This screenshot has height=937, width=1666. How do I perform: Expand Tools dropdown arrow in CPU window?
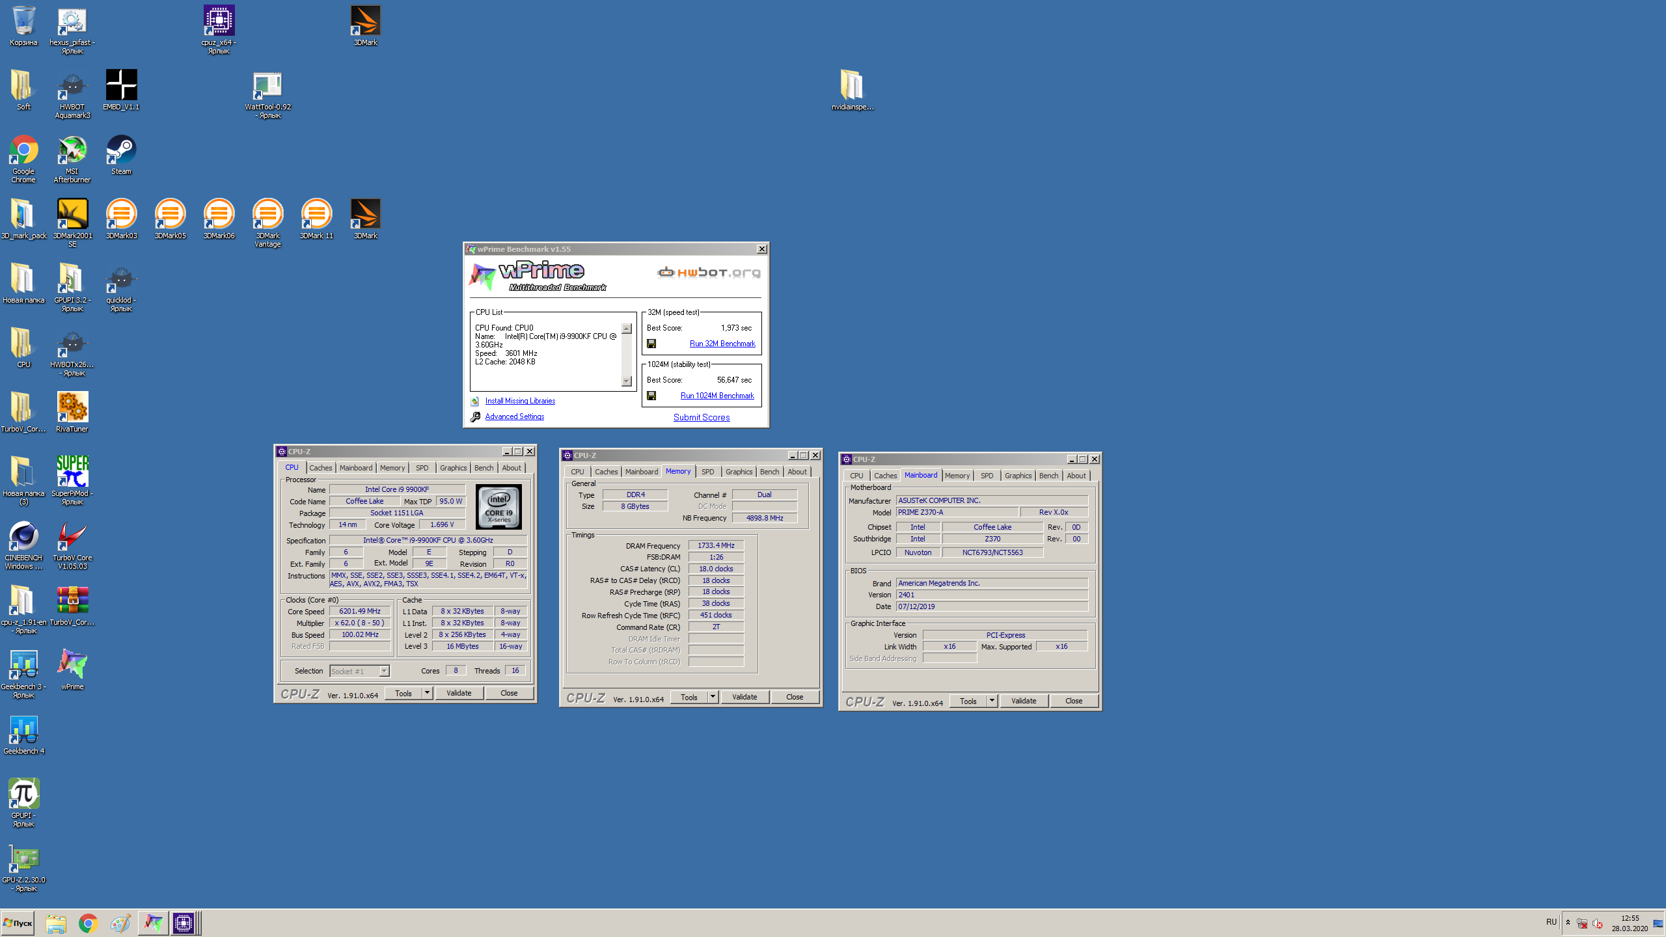click(x=427, y=693)
